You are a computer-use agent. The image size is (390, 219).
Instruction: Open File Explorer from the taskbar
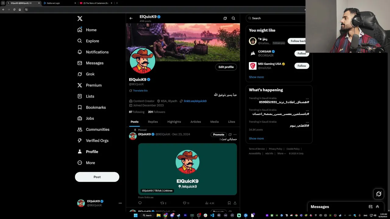(x=158, y=215)
